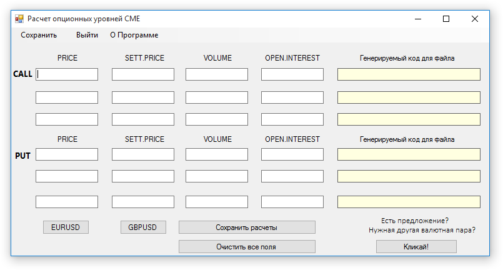The height and width of the screenshot is (270, 503).
Task: Select the first PUT VOLUME field
Action: click(x=217, y=154)
